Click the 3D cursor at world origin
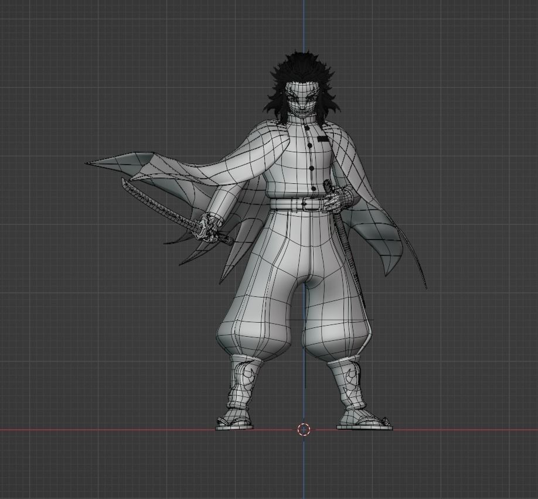Image resolution: width=538 pixels, height=499 pixels. click(x=304, y=429)
